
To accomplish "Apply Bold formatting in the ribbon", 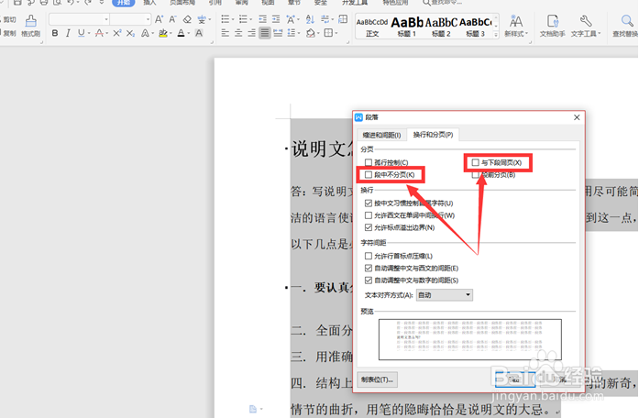I will click(x=55, y=33).
